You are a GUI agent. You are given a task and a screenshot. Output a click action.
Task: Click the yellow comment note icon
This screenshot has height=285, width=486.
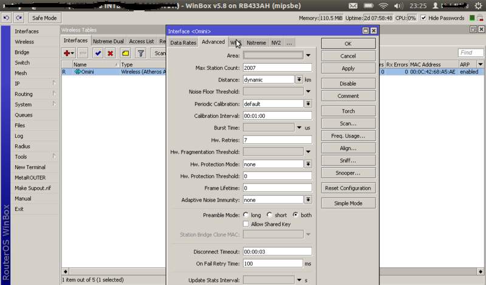[x=126, y=53]
